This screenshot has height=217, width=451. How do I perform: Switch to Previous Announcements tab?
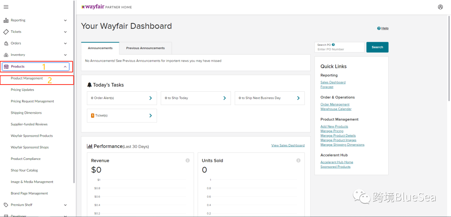click(x=146, y=48)
